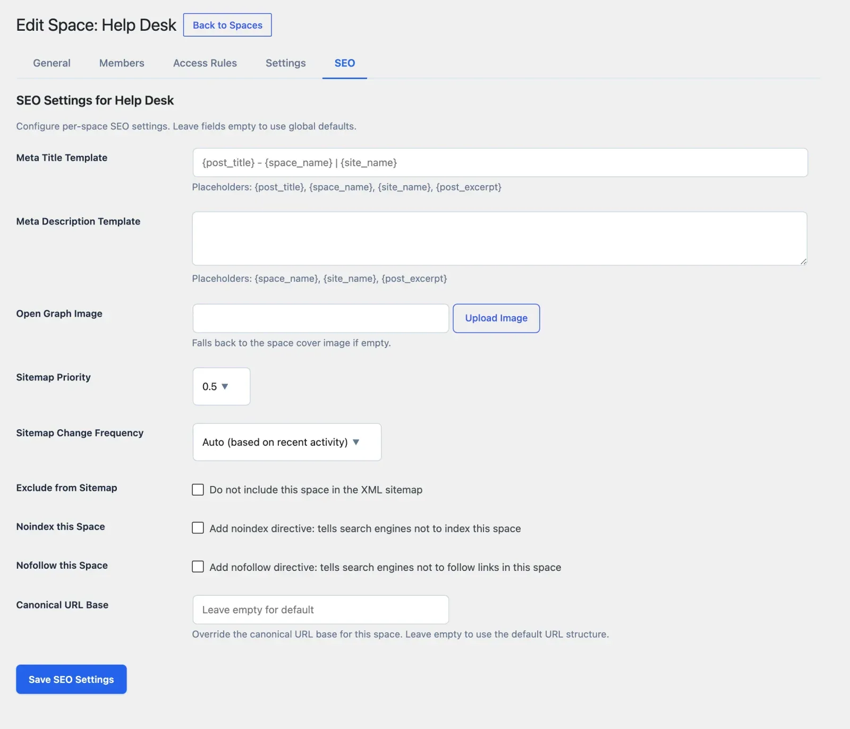Viewport: 850px width, 729px height.
Task: Click the 'Noindex this Space' row label
Action: (x=61, y=526)
